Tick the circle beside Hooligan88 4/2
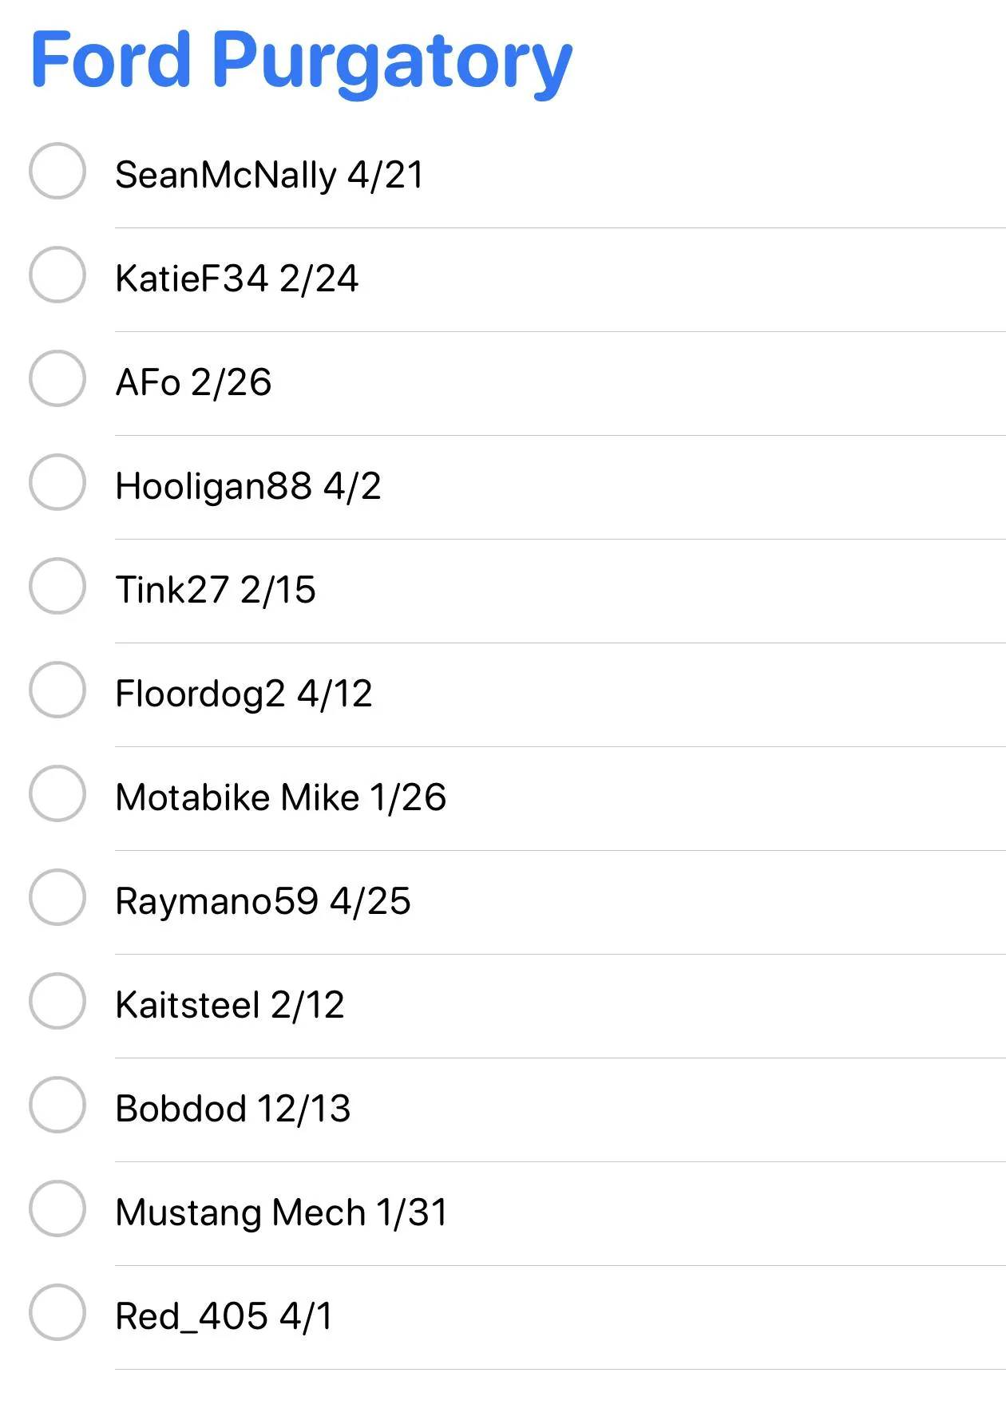Viewport: 1006px width, 1416px height. [57, 482]
